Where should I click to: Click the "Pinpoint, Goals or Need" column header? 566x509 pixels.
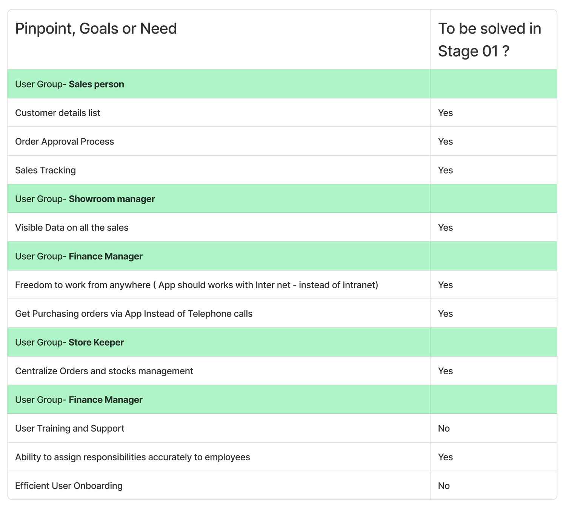(96, 29)
